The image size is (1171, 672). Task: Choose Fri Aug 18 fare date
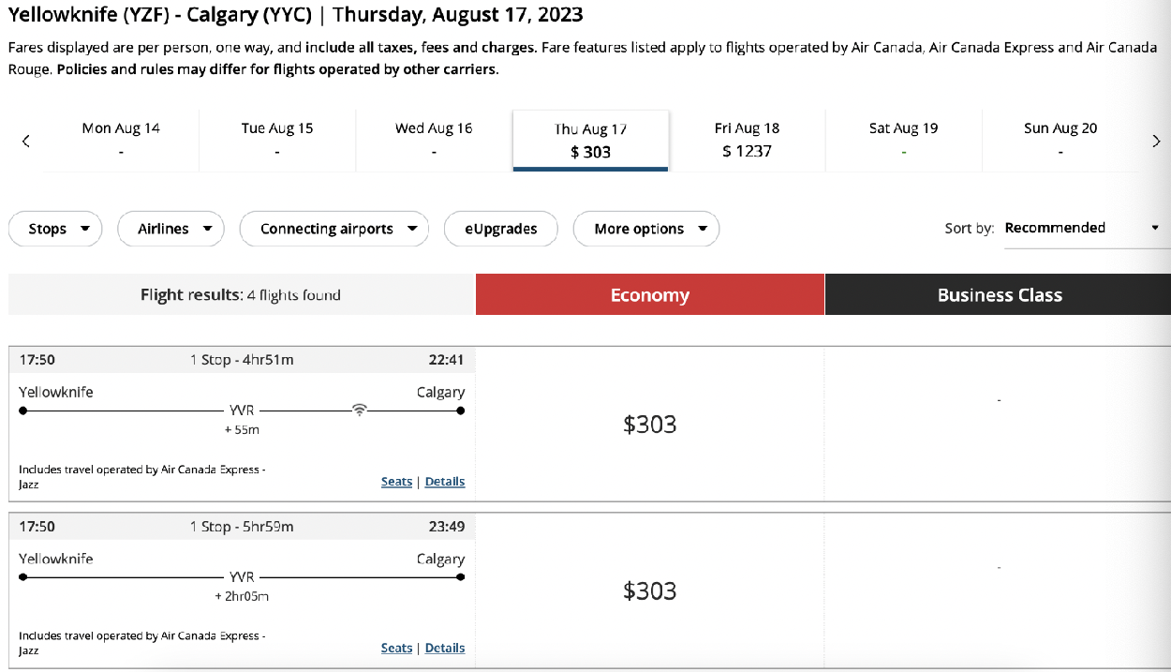pos(747,141)
